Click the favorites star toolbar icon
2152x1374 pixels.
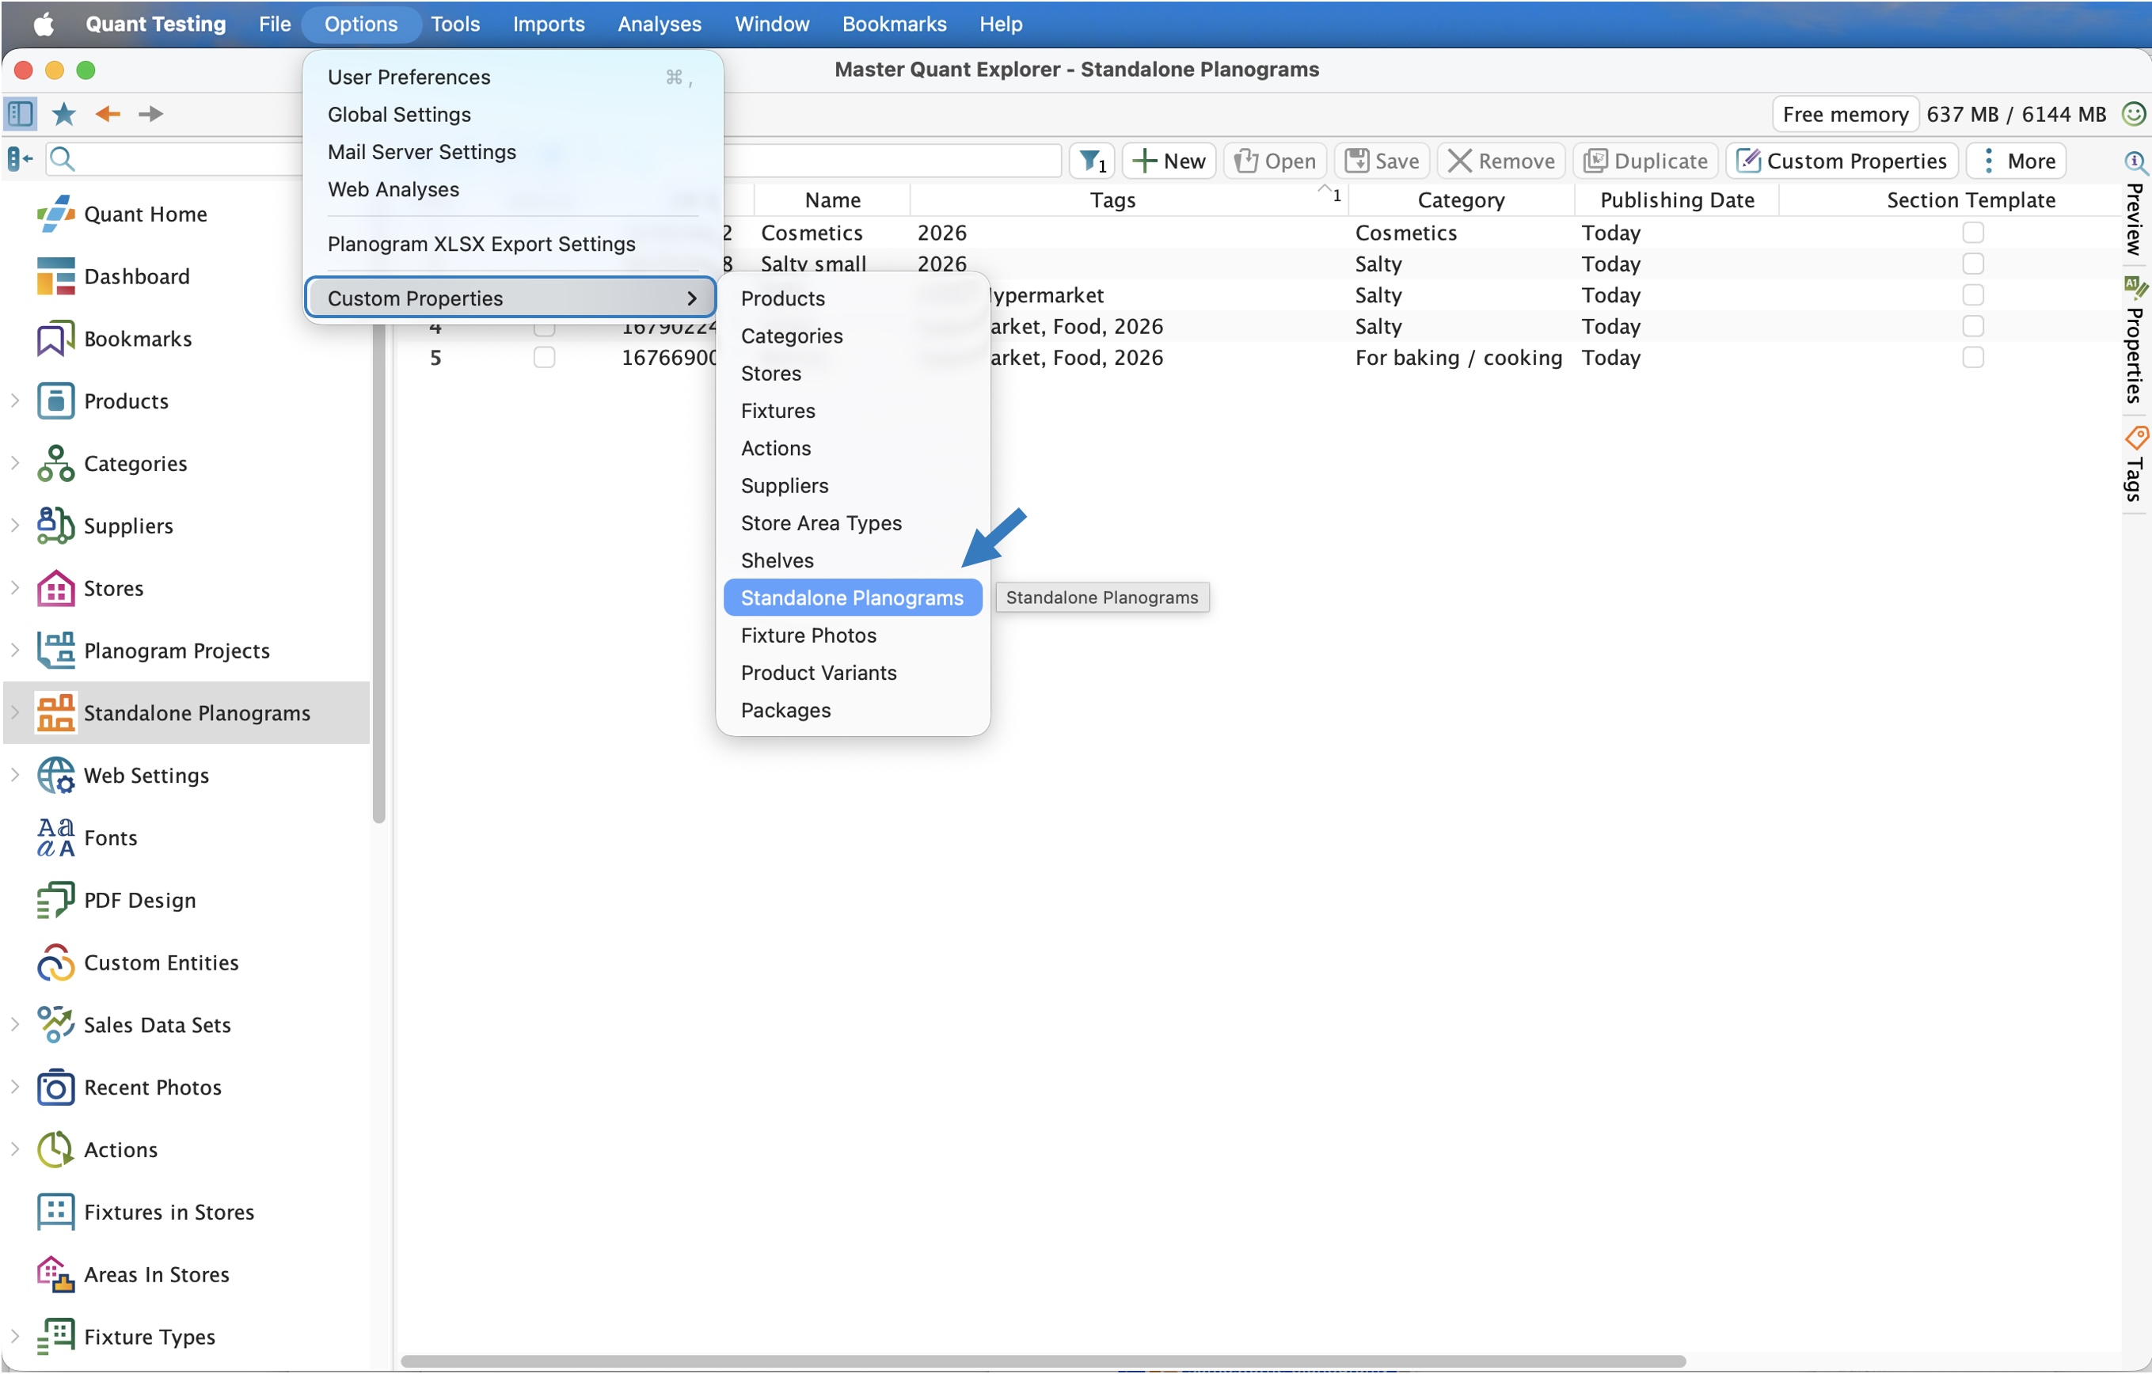point(63,113)
